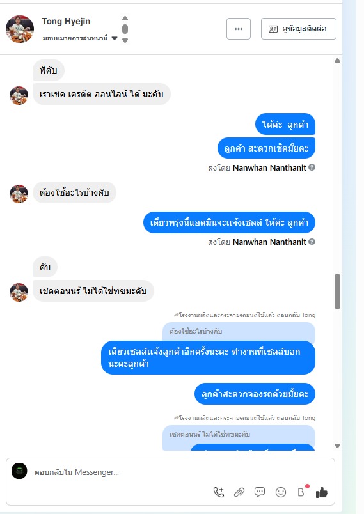The height and width of the screenshot is (514, 364).
Task: Click the chat scrollbar down arrow
Action: click(337, 446)
